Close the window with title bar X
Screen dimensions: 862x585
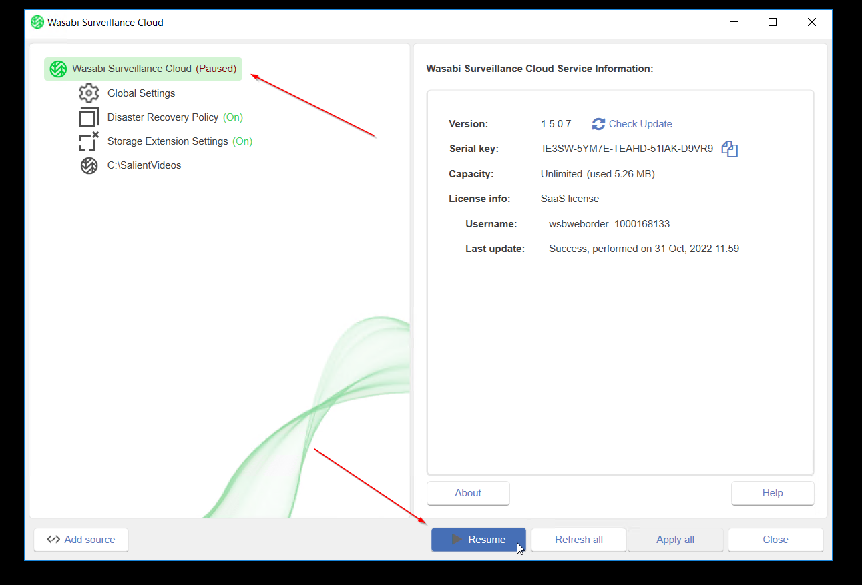pyautogui.click(x=812, y=22)
